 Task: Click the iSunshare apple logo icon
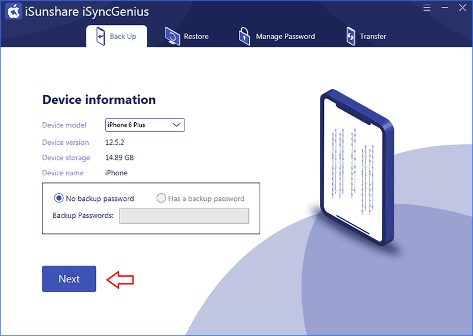(x=14, y=11)
